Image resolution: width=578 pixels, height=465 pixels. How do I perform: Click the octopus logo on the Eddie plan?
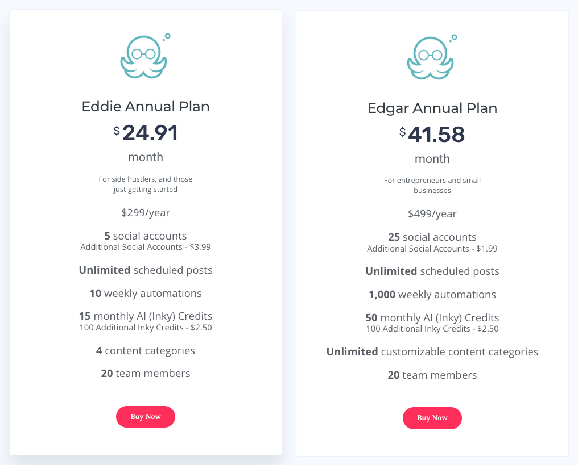click(x=145, y=56)
